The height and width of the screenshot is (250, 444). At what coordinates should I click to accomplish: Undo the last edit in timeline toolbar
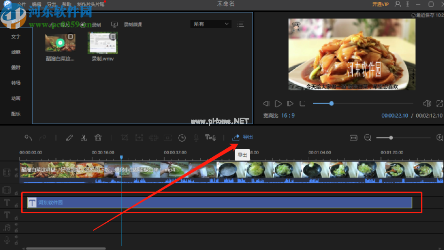coord(28,138)
